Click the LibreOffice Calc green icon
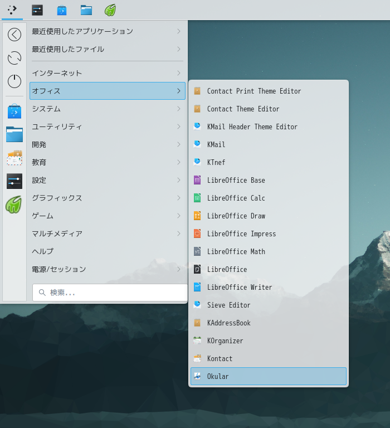Viewport: 390px width, 428px height. pyautogui.click(x=197, y=198)
